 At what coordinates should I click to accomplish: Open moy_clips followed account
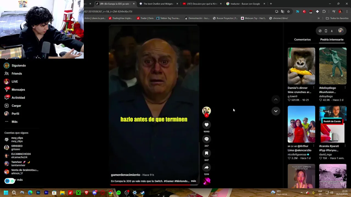point(17,140)
